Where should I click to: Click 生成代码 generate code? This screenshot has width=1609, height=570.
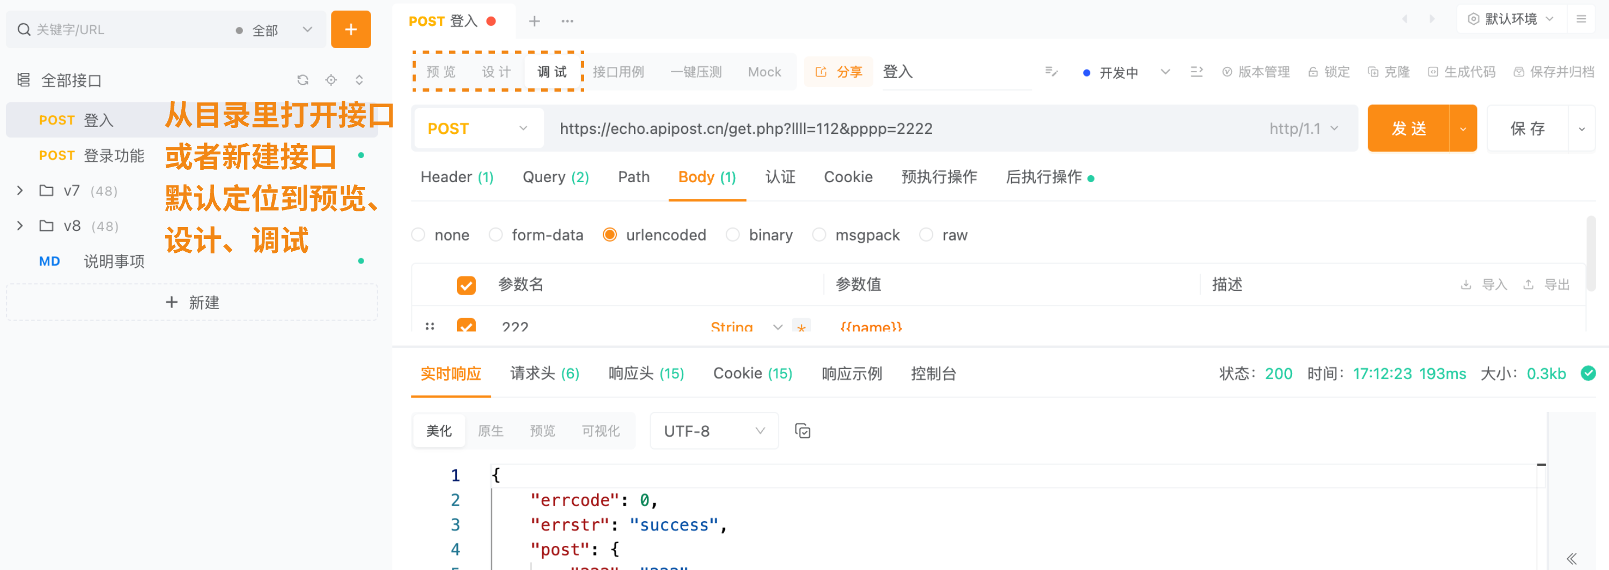pyautogui.click(x=1462, y=72)
